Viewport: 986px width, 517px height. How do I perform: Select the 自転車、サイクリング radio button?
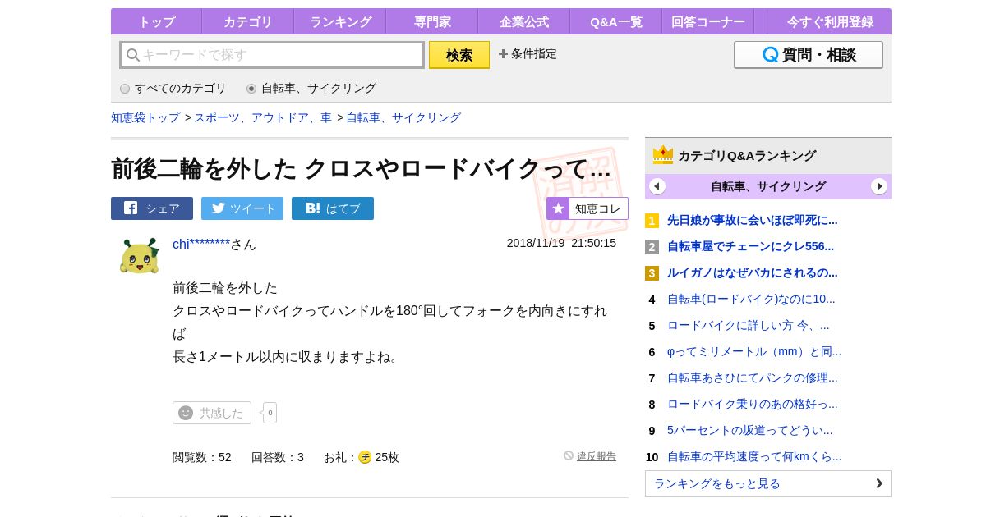coord(251,89)
